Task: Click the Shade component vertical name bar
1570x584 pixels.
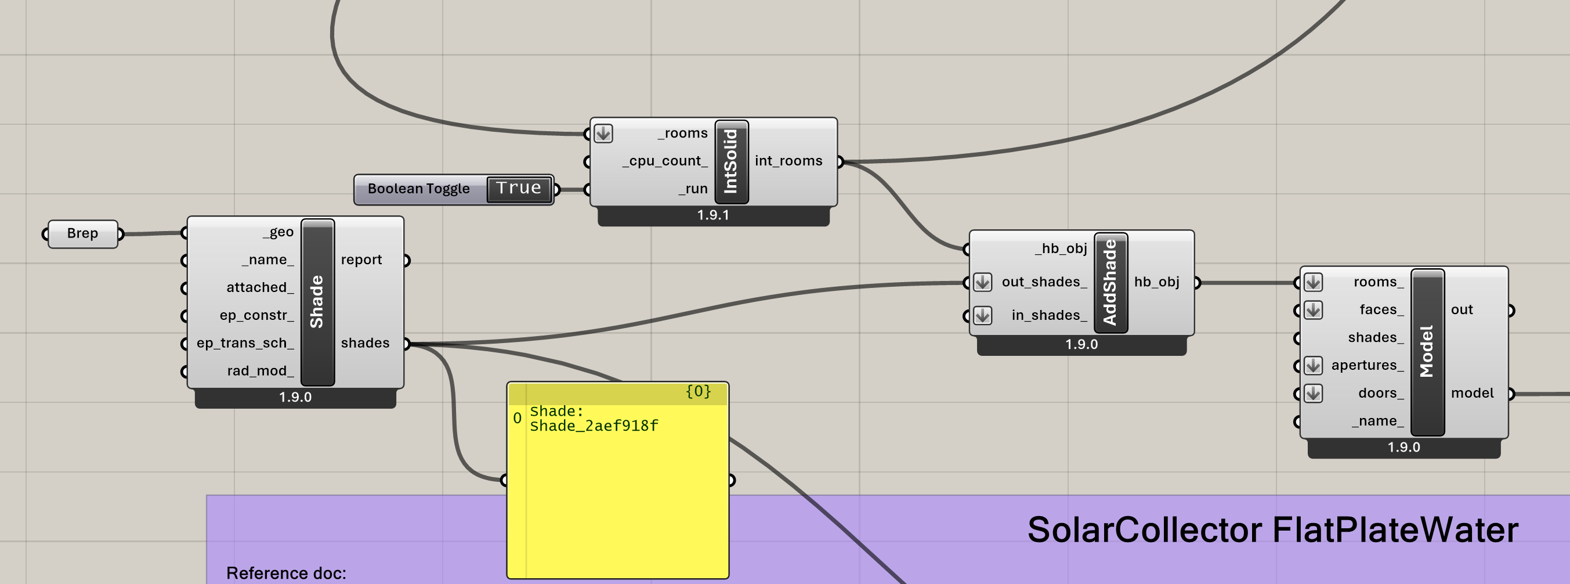Action: tap(317, 302)
